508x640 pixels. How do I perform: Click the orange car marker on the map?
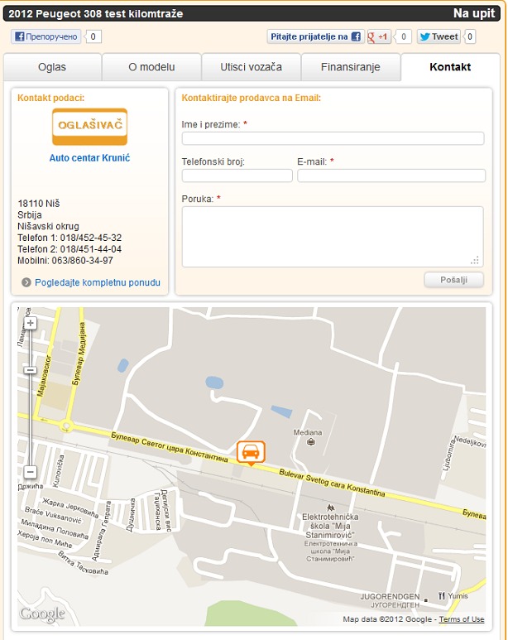(251, 452)
